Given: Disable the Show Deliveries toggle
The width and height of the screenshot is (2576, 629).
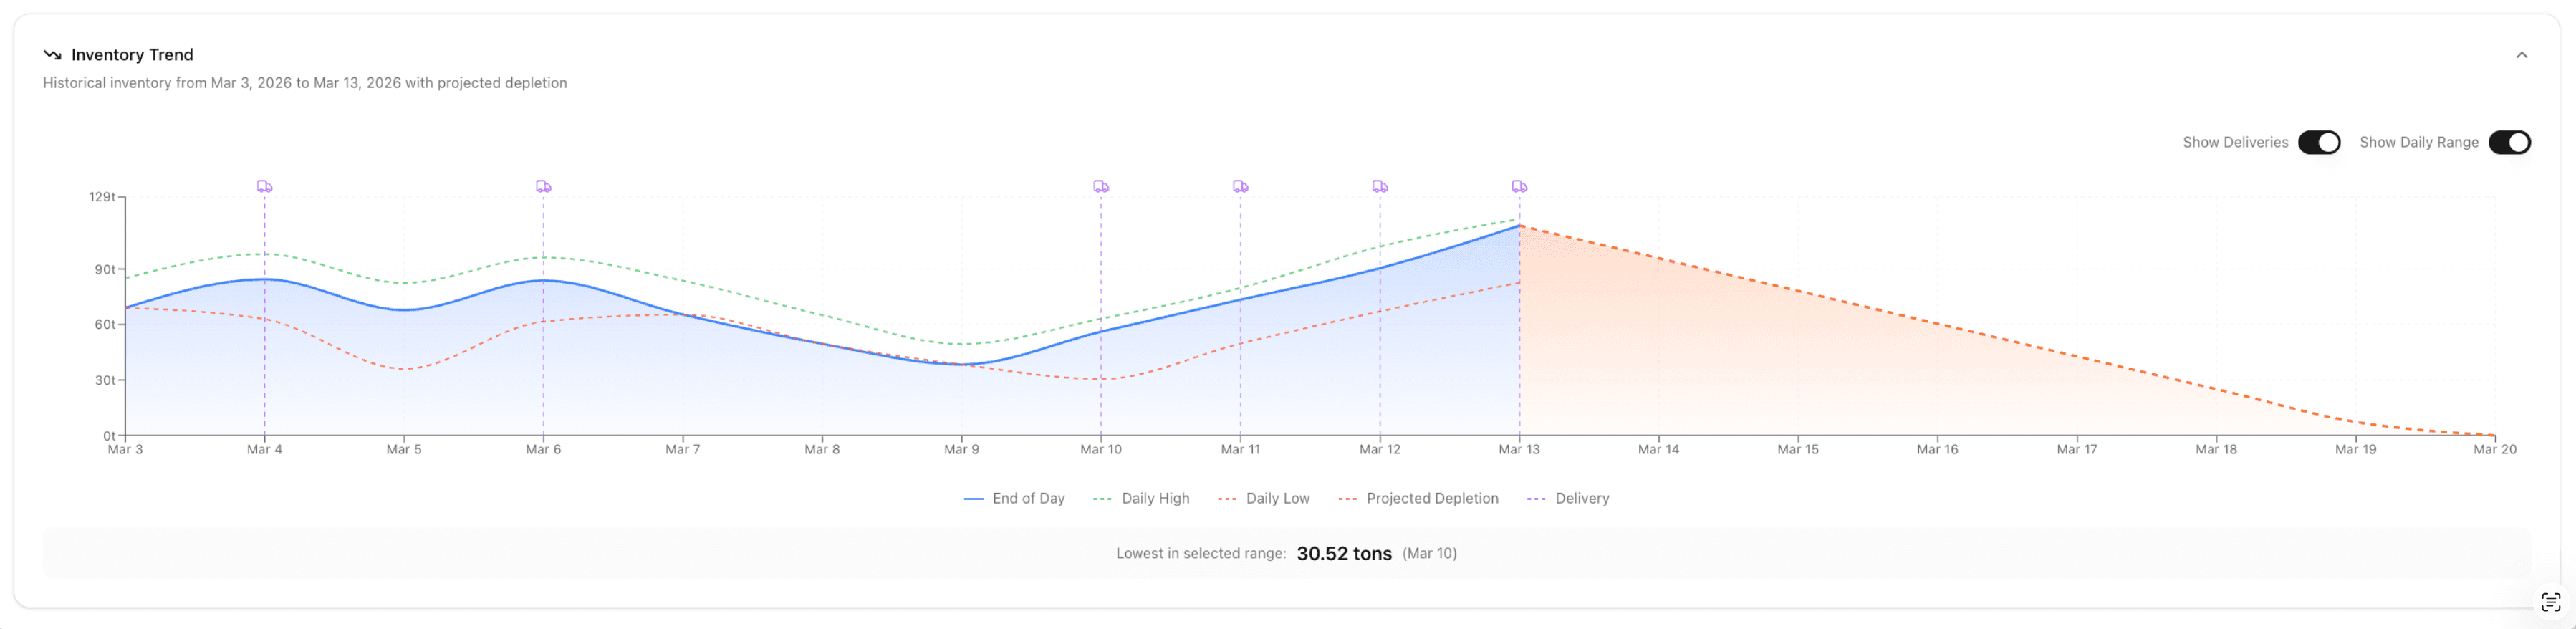Looking at the screenshot, I should pyautogui.click(x=2320, y=142).
